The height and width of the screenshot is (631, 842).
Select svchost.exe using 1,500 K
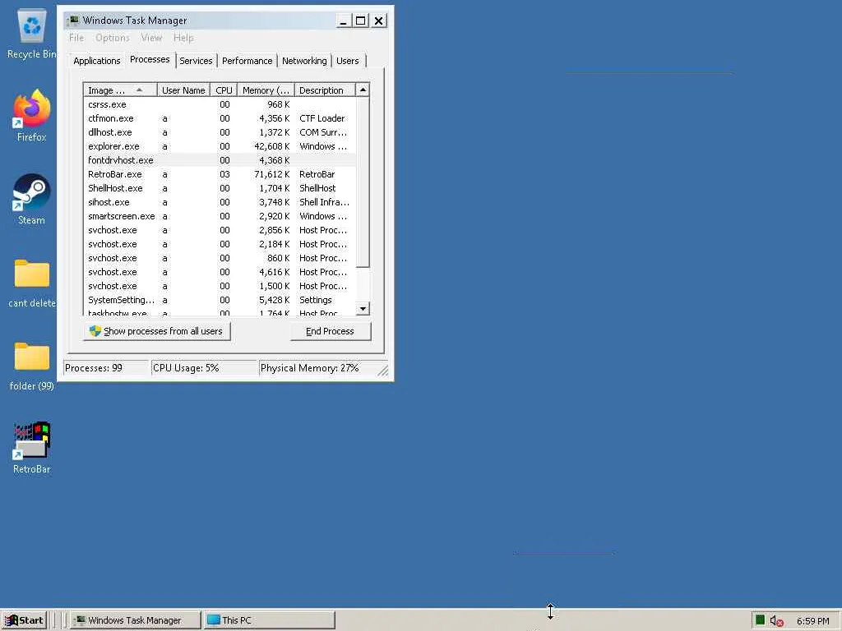click(x=220, y=286)
